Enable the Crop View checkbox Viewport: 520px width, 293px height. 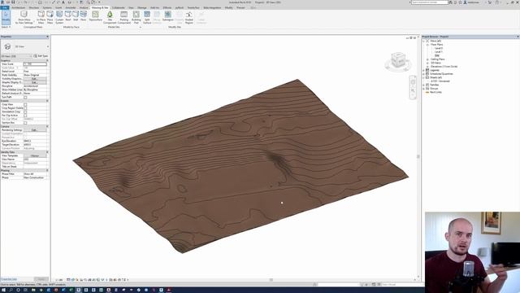tap(25, 105)
